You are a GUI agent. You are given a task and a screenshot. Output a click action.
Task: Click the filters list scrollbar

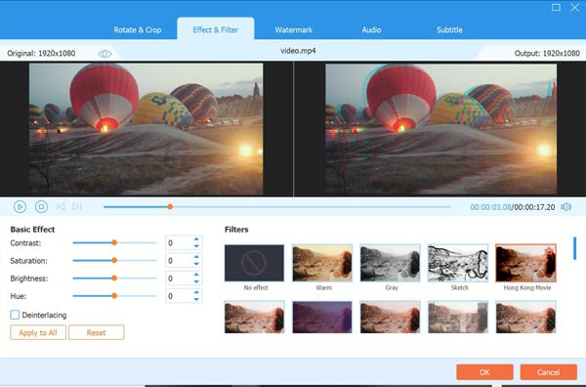[575, 248]
